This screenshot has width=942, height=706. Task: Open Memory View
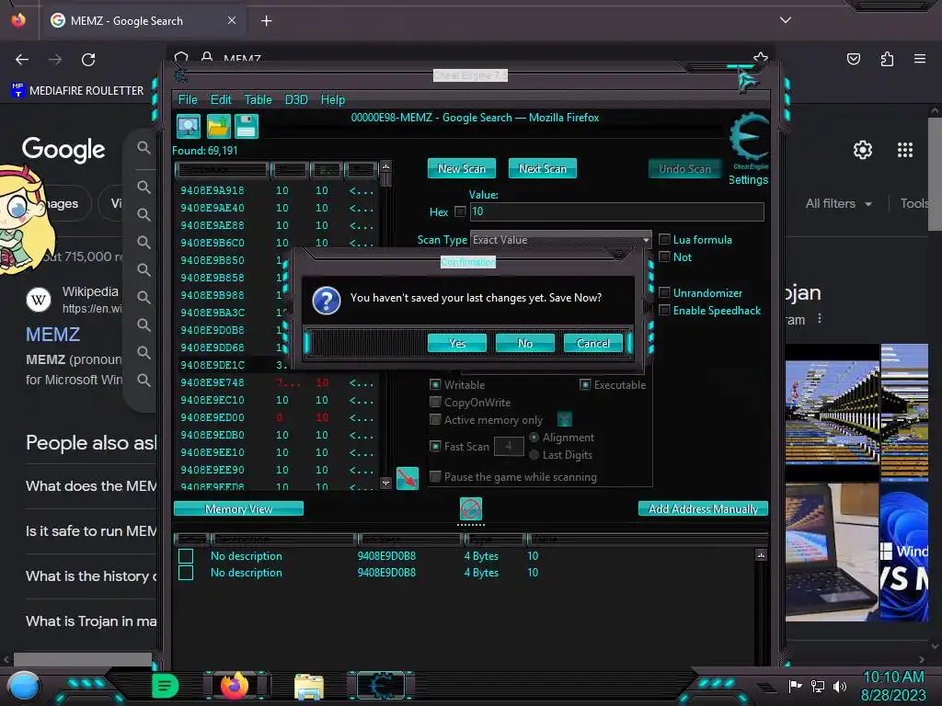(x=238, y=509)
